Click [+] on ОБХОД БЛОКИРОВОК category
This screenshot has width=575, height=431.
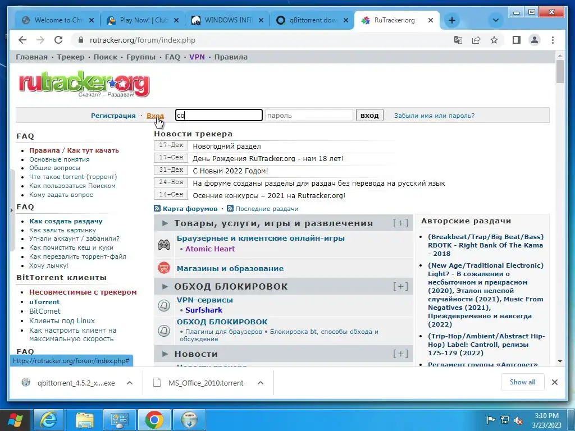[400, 286]
